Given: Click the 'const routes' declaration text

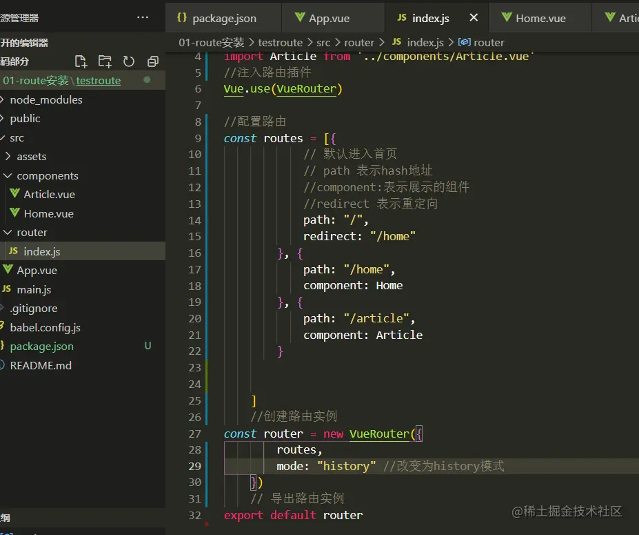Looking at the screenshot, I should pyautogui.click(x=263, y=138).
